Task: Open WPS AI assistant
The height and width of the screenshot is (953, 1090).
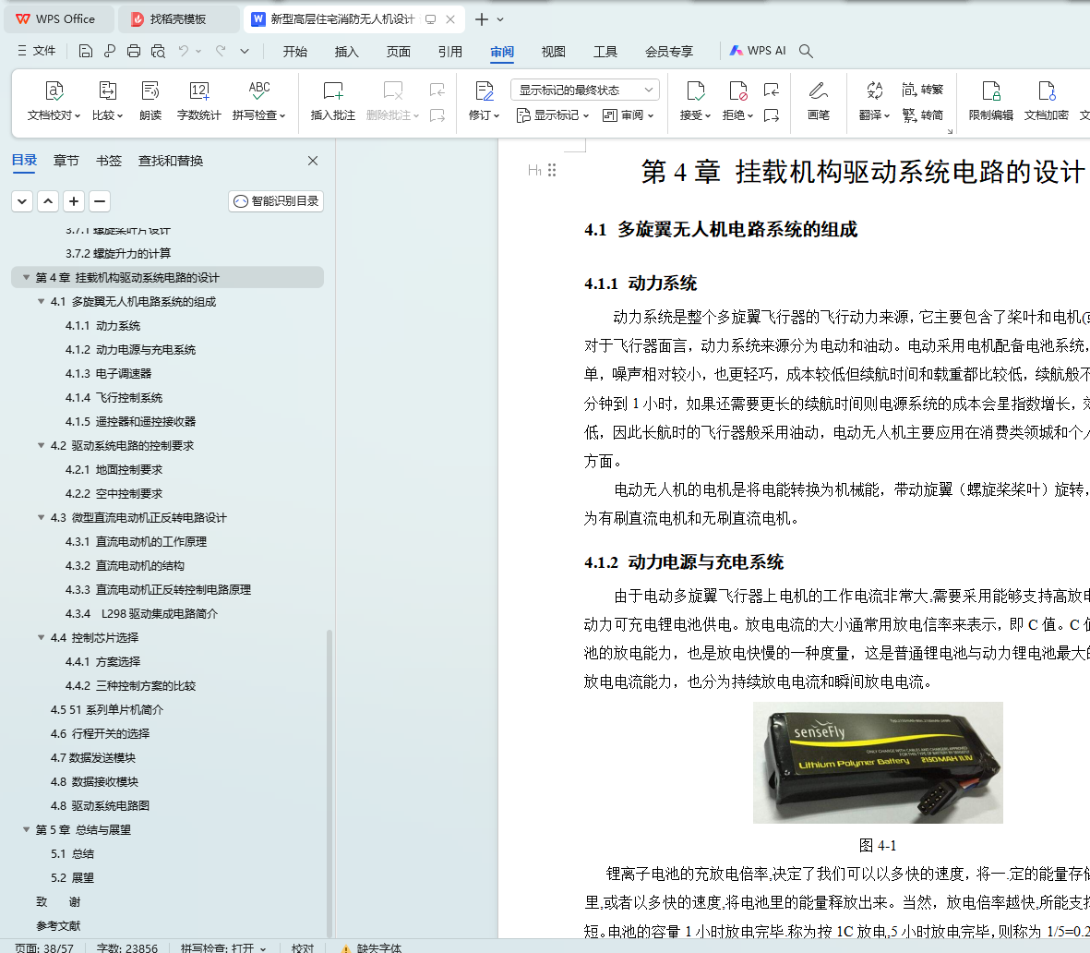Action: 758,51
